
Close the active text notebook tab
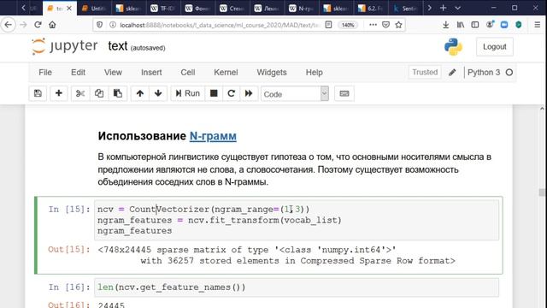(x=69, y=8)
